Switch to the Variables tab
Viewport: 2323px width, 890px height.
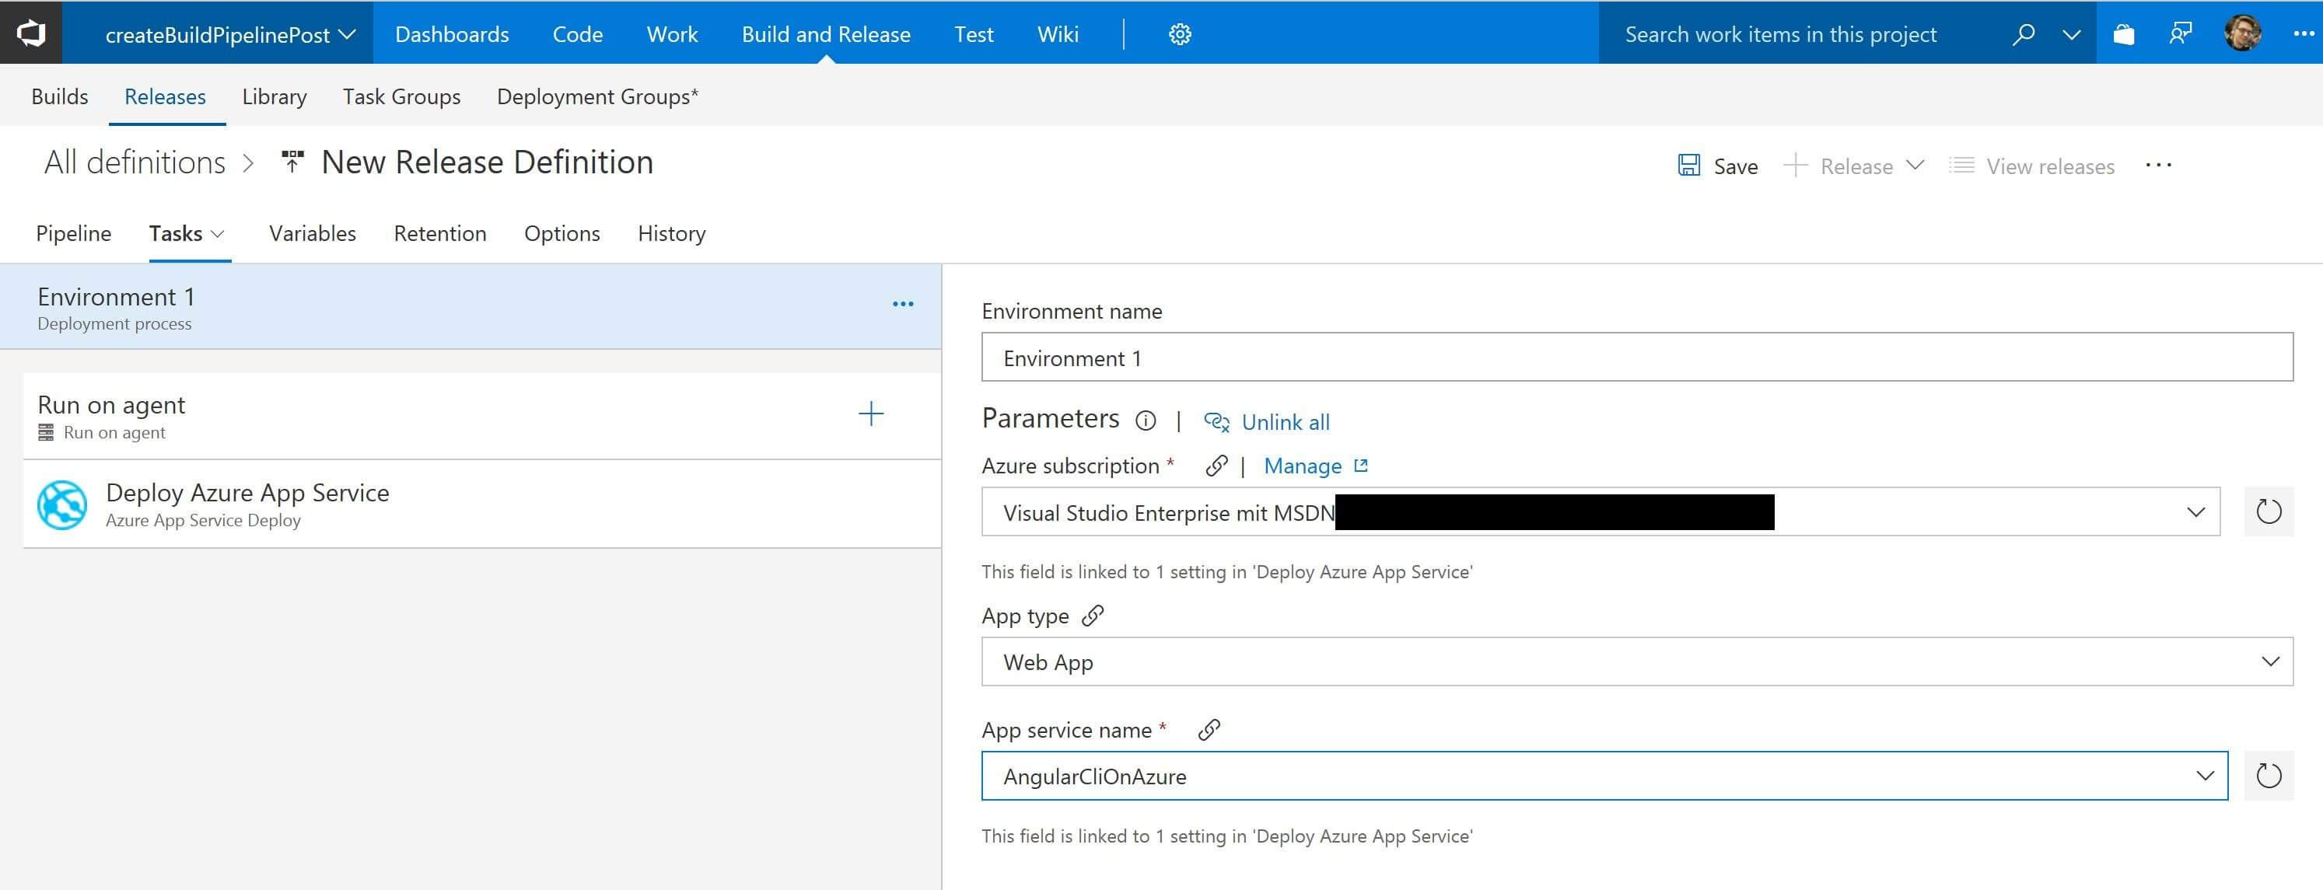point(312,233)
